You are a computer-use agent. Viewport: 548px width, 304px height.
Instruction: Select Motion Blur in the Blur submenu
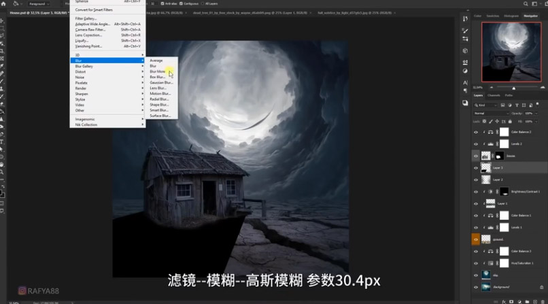pyautogui.click(x=160, y=94)
